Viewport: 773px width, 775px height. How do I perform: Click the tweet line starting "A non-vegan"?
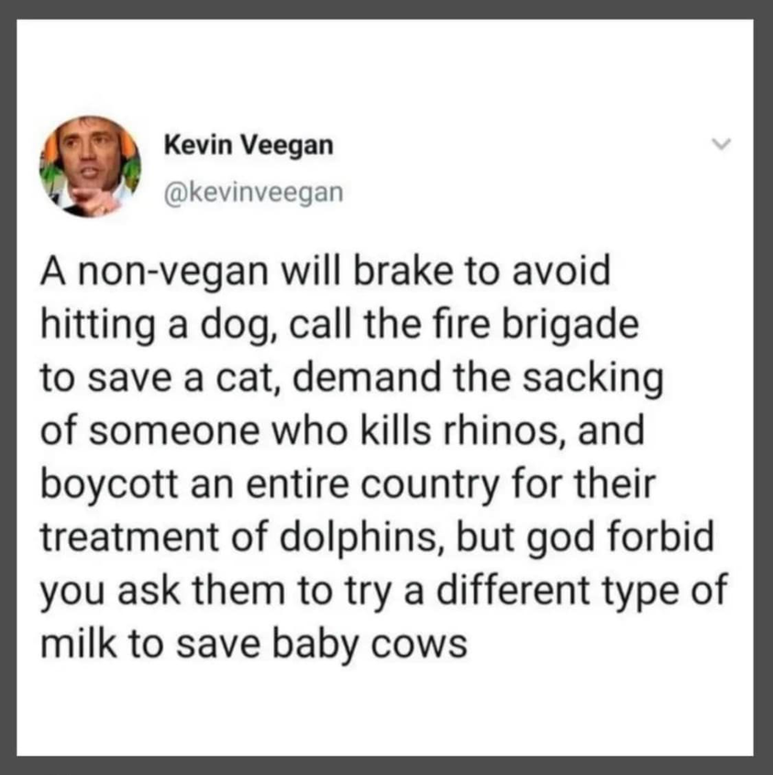pos(326,271)
